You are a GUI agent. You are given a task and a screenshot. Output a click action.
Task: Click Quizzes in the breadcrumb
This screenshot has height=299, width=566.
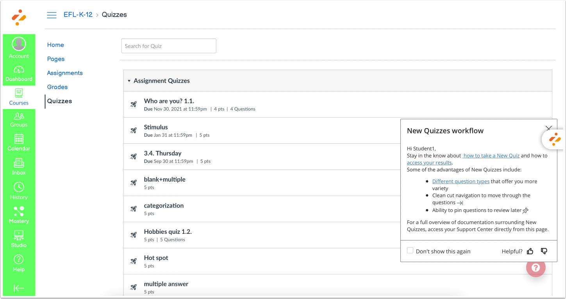coord(114,15)
